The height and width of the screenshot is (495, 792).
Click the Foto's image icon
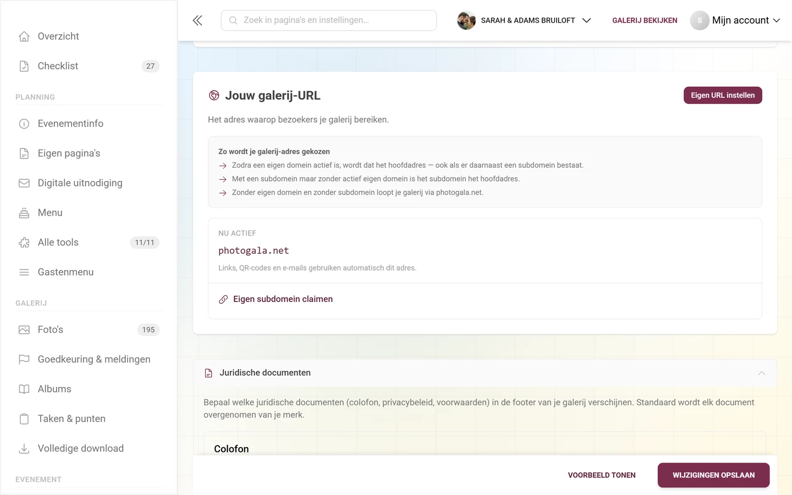(24, 330)
